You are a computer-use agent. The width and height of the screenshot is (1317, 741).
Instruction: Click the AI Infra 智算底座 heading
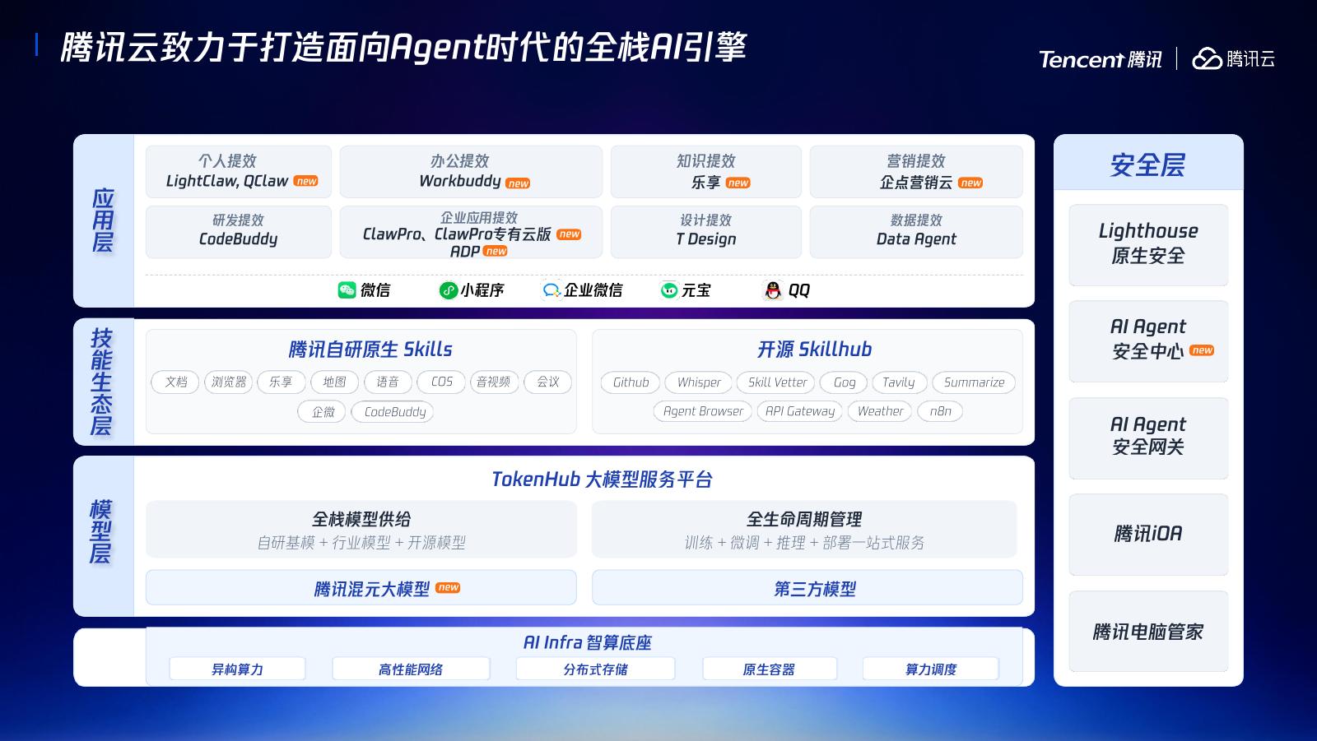pyautogui.click(x=587, y=642)
